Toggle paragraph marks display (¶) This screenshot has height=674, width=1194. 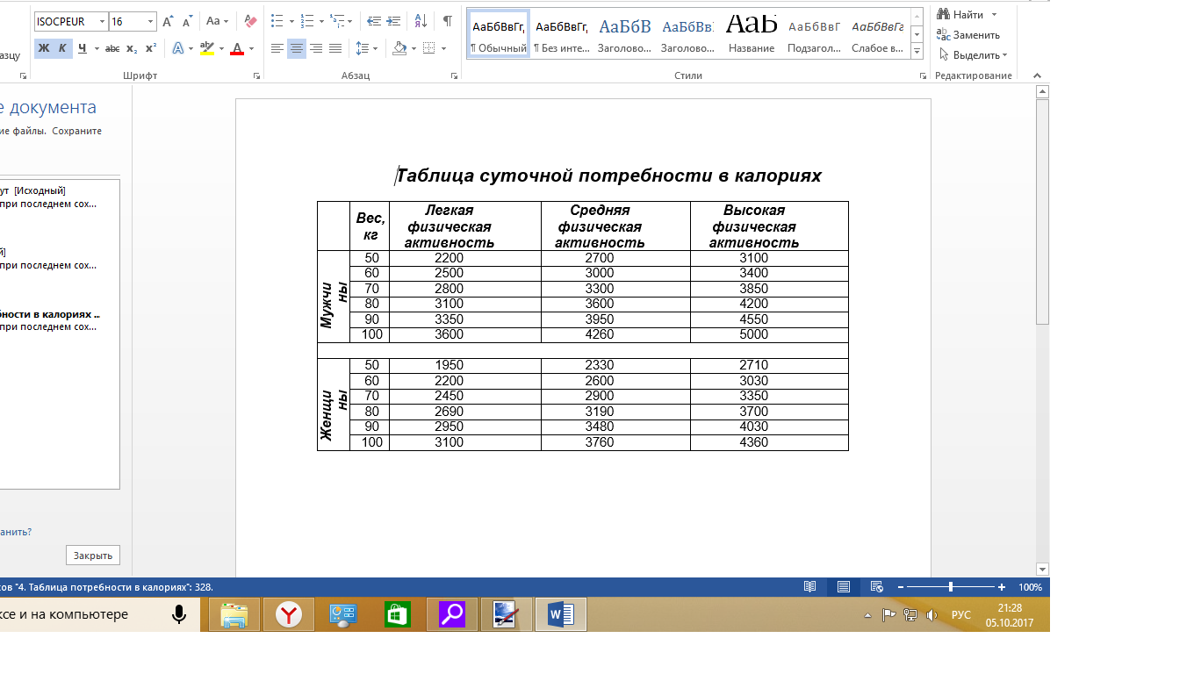448,21
